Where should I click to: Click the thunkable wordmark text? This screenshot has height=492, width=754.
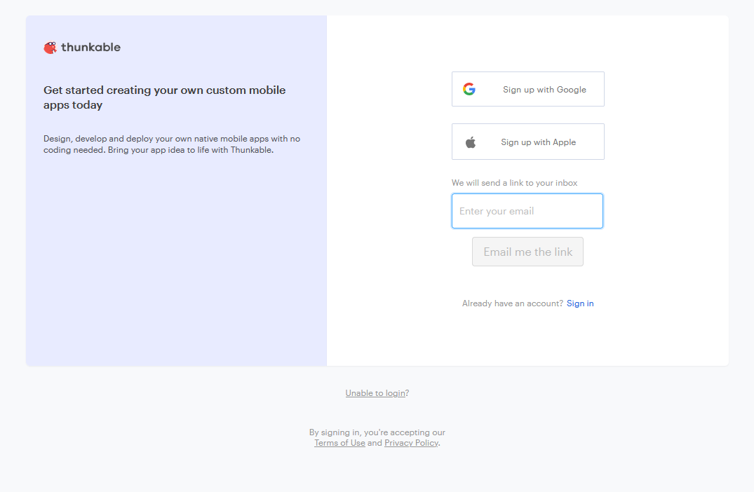tap(90, 48)
